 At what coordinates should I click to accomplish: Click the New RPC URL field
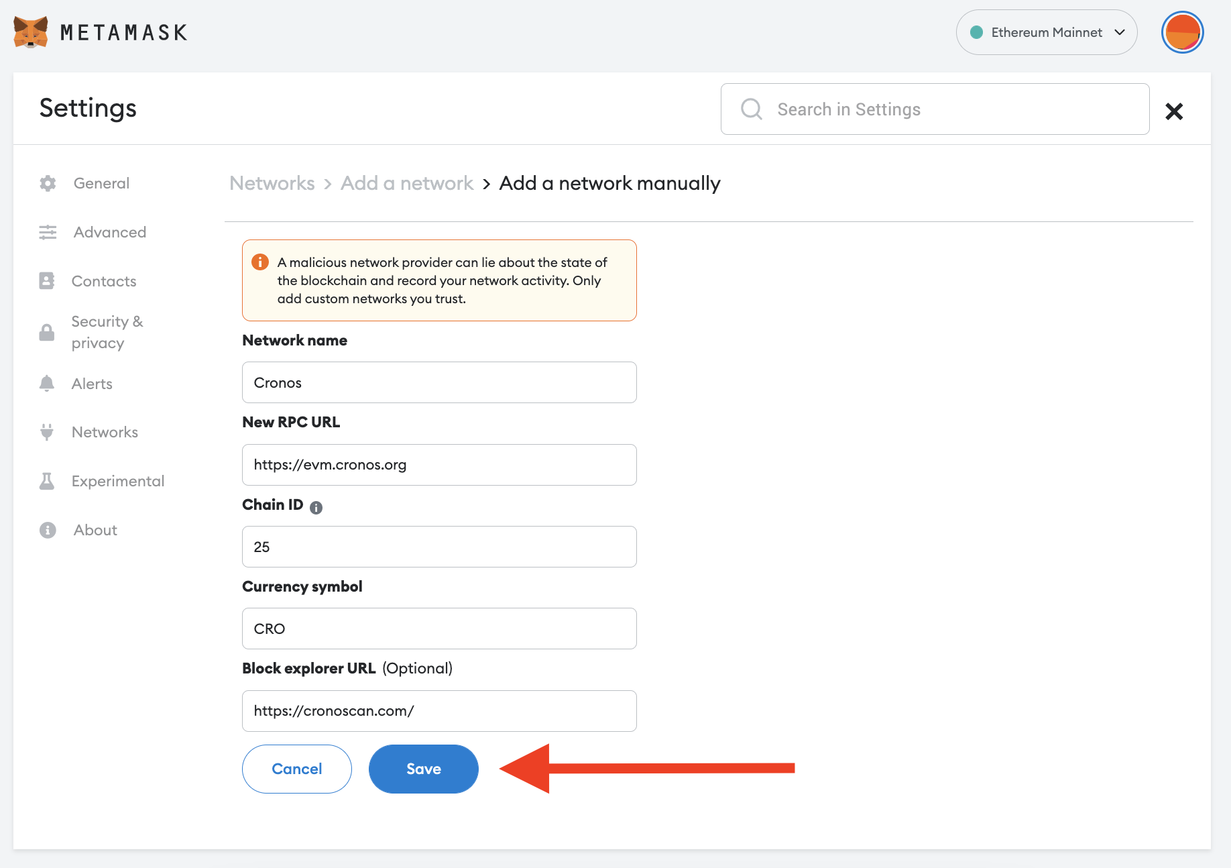click(x=439, y=465)
